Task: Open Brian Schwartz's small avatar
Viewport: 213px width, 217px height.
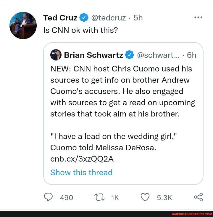Action: click(56, 55)
